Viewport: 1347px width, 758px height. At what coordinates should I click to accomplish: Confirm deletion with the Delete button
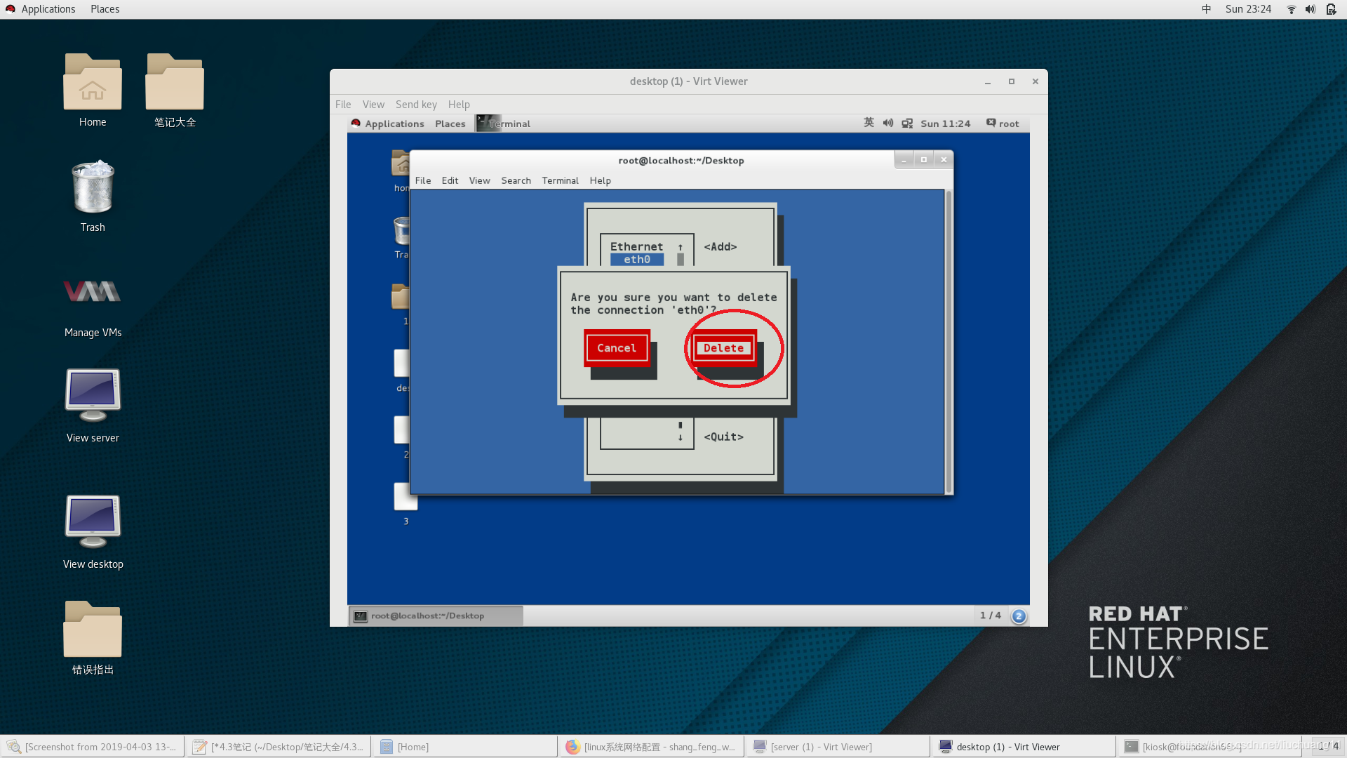(723, 348)
